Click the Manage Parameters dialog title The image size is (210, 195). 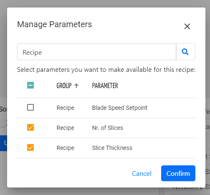click(x=55, y=25)
